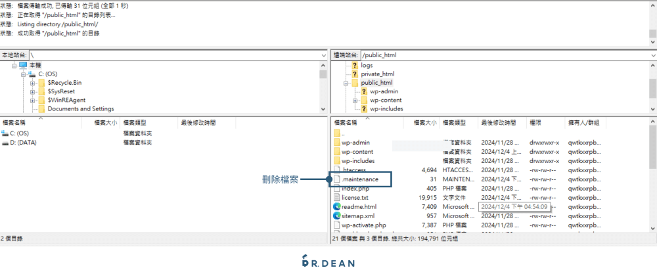This screenshot has height=274, width=657.
Task: Select the logs folder in remote tree
Action: click(x=367, y=65)
